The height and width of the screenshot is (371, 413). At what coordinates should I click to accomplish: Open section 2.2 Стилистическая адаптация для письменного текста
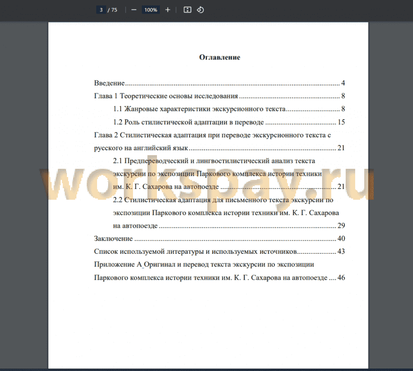[229, 213]
